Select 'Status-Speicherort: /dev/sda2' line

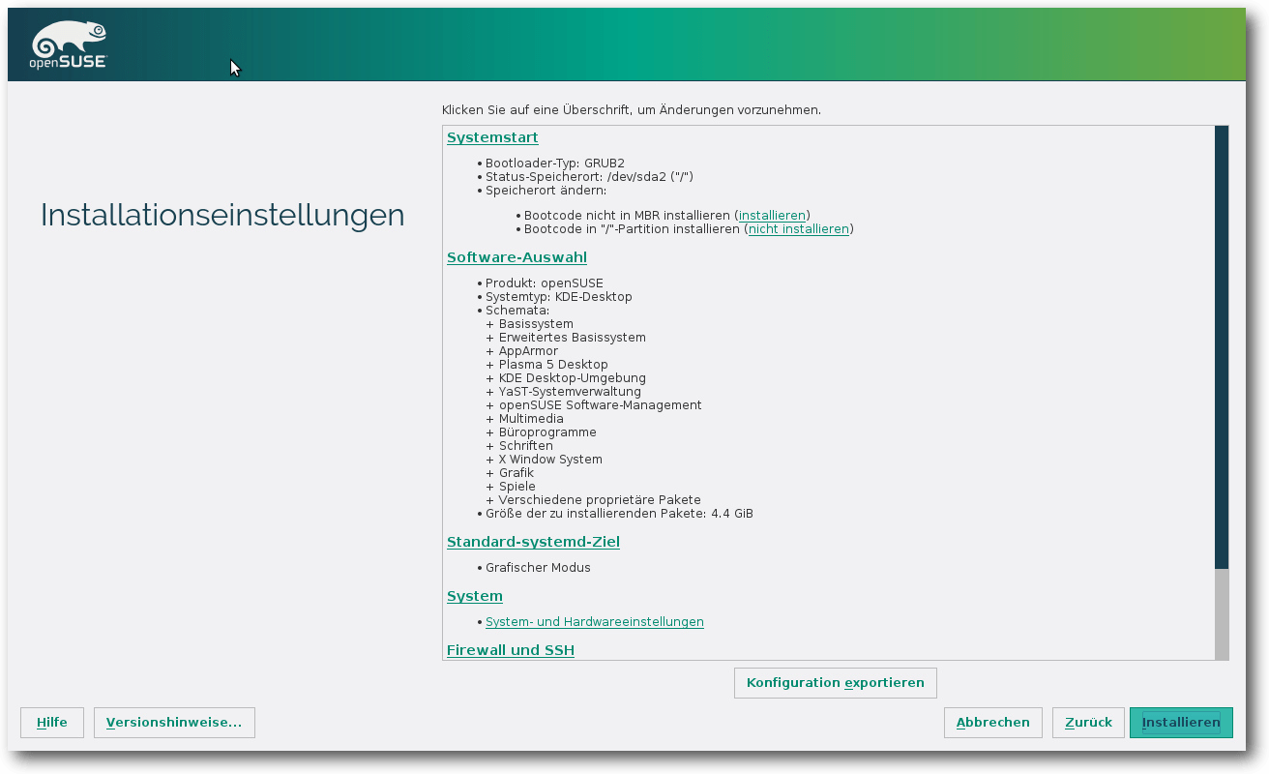point(589,177)
